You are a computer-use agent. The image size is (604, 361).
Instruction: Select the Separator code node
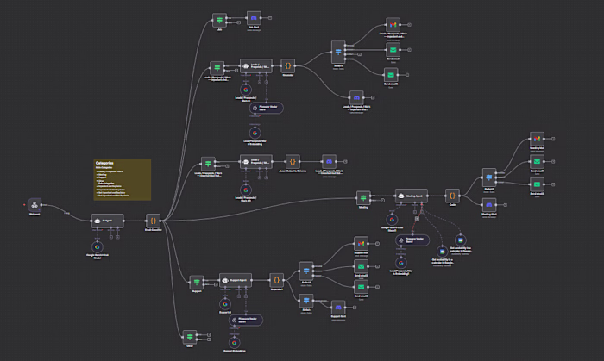pyautogui.click(x=287, y=65)
